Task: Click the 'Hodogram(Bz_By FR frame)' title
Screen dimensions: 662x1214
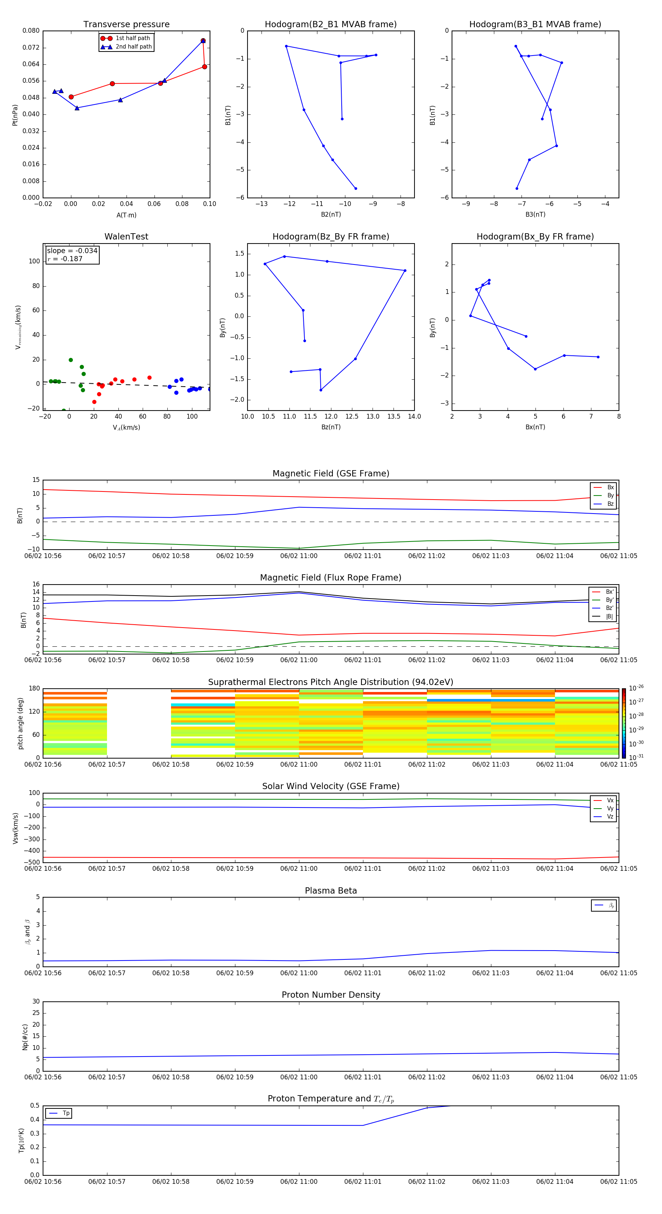Action: point(331,237)
